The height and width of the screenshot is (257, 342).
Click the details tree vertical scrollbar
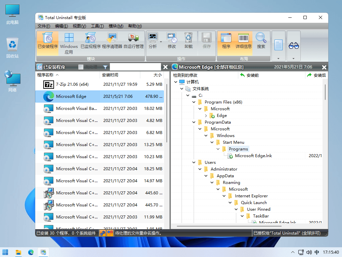pyautogui.click(x=325, y=92)
